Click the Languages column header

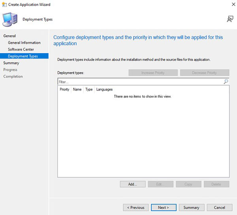pyautogui.click(x=104, y=90)
